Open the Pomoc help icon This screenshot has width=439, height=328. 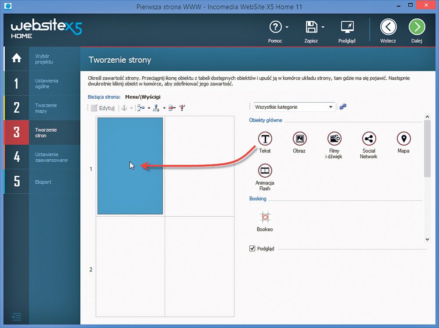pyautogui.click(x=275, y=27)
